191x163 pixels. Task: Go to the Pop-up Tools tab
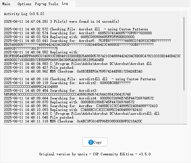pos(46,4)
